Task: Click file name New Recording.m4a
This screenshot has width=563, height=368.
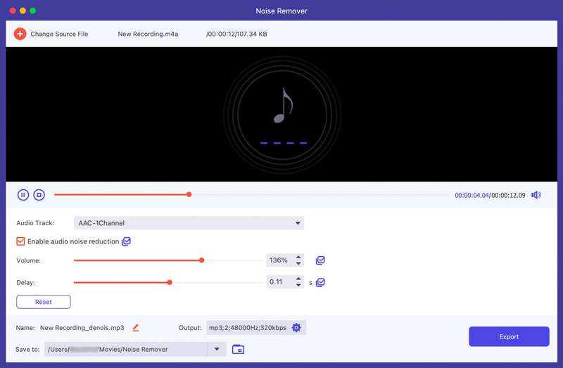Action: point(148,34)
